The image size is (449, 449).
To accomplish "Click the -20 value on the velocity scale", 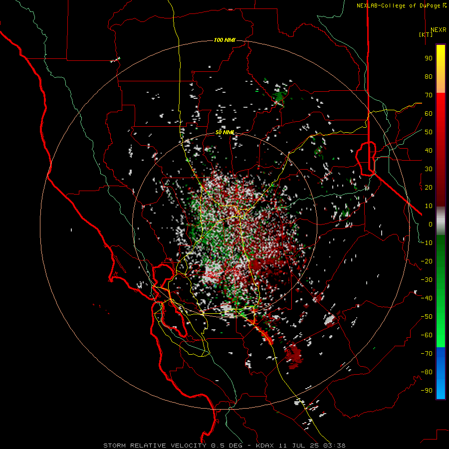I will [427, 261].
